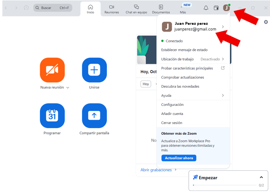This screenshot has height=192, width=270.
Task: Collapse the Empezar panel
Action: click(x=261, y=178)
